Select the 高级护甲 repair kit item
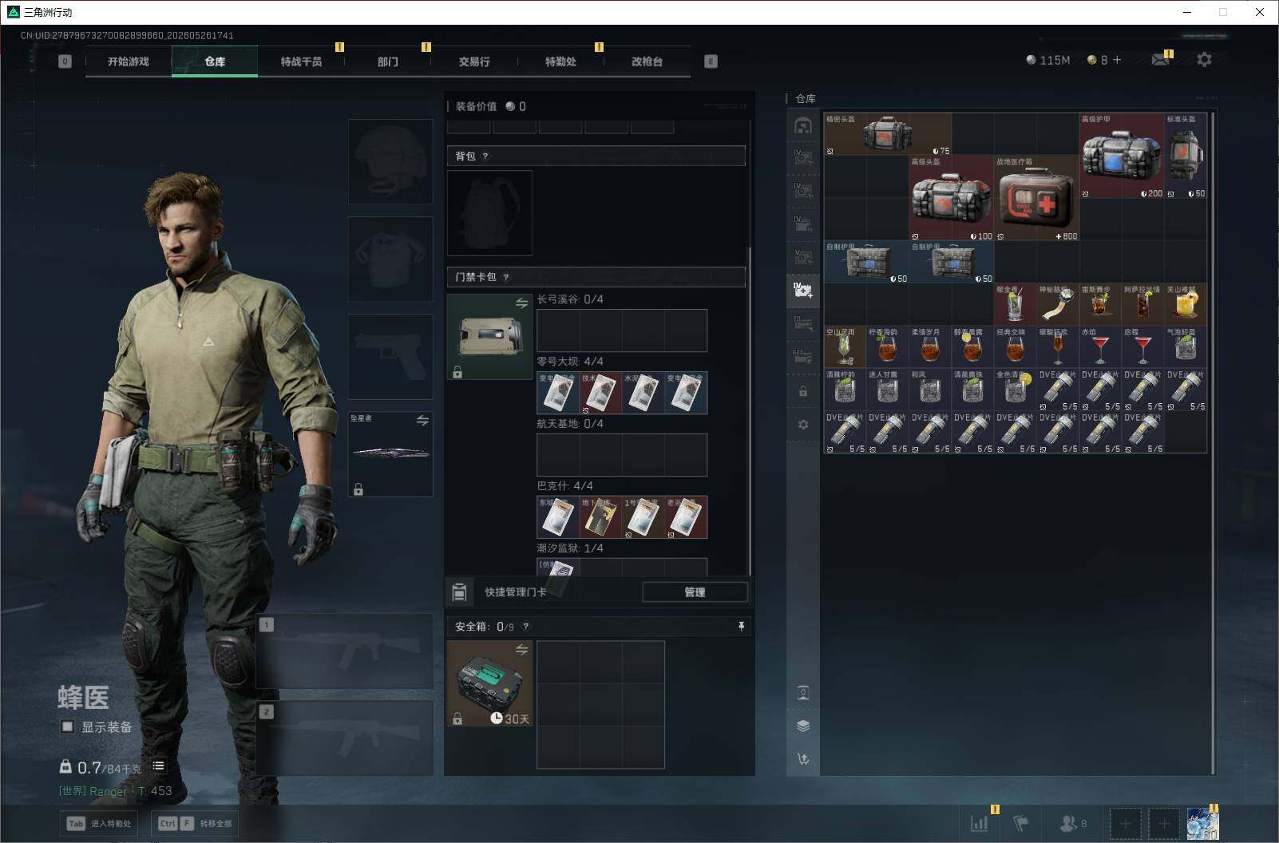Screen dimensions: 1279x843 click(1122, 156)
